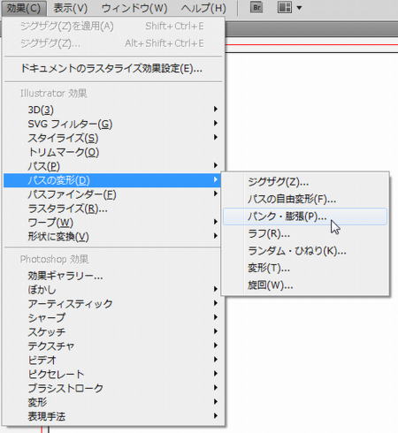
Task: Expand the パス(P) submenu
Action: click(x=113, y=166)
